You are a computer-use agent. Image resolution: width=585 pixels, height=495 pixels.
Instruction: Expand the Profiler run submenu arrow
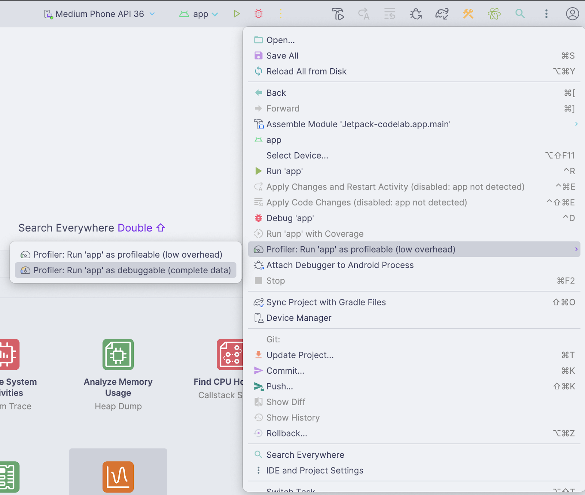coord(577,249)
